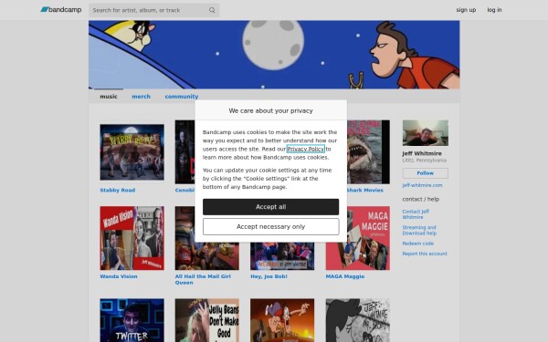
Task: Click the search magnifier icon
Action: click(212, 10)
